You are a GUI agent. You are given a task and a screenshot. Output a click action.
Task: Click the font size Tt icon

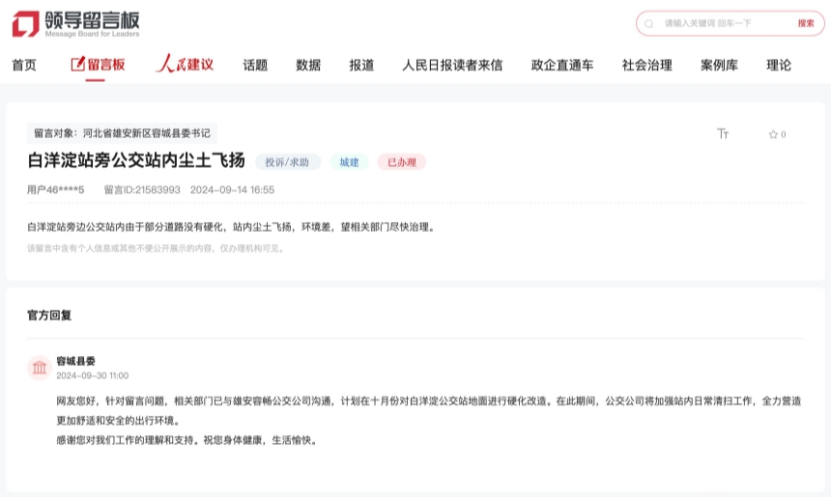pyautogui.click(x=723, y=134)
